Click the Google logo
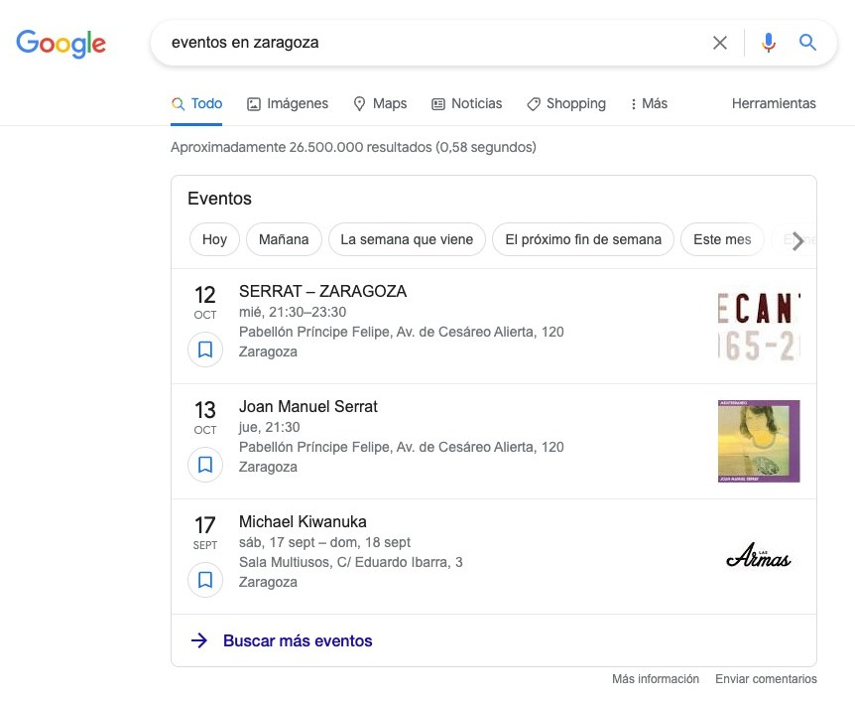This screenshot has height=701, width=855. tap(61, 44)
